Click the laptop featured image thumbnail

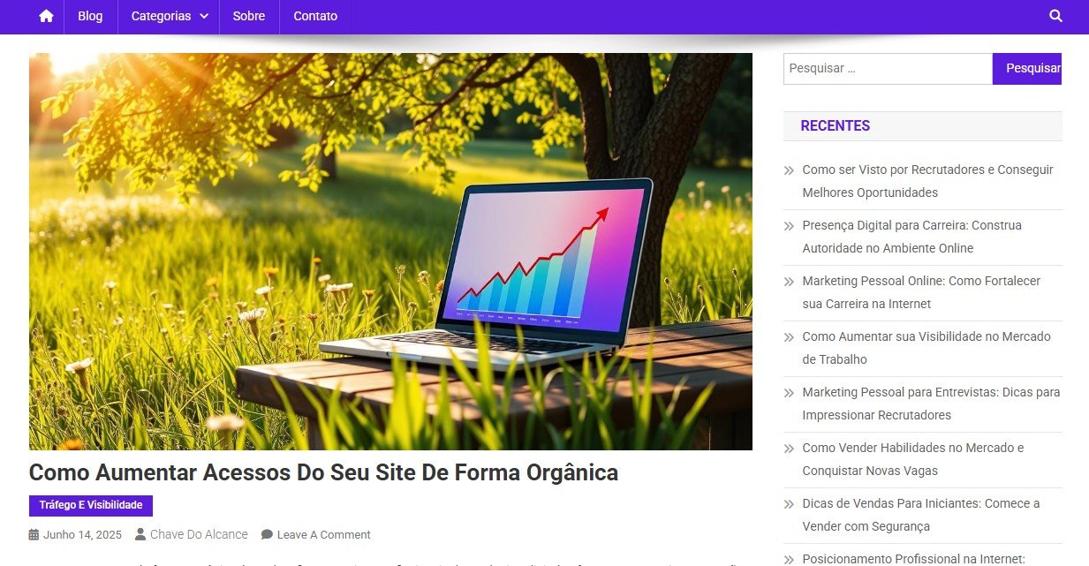tap(390, 252)
